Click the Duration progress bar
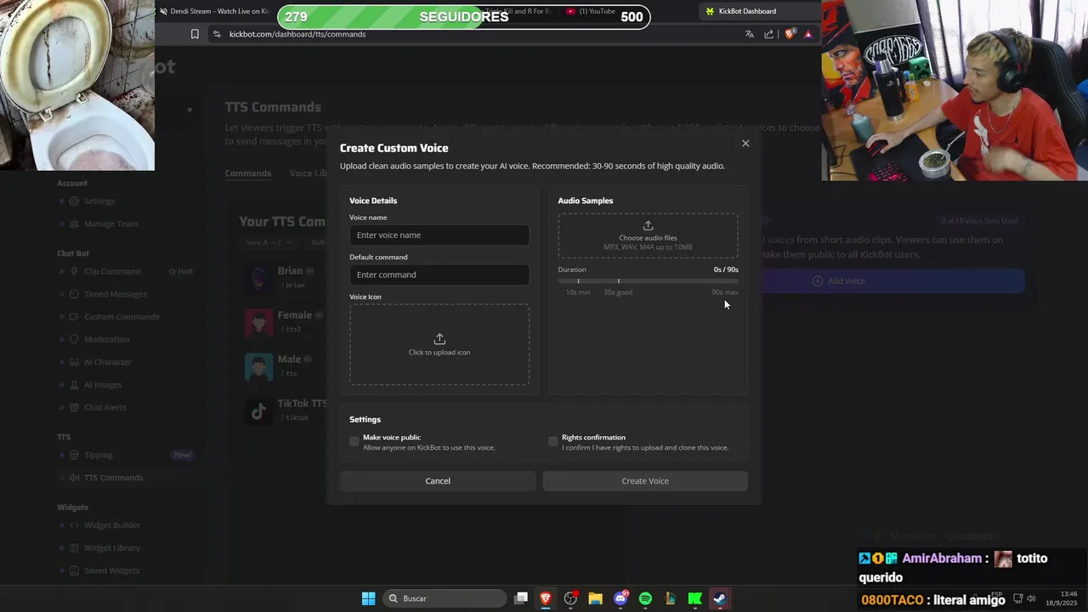The height and width of the screenshot is (612, 1088). coord(648,280)
